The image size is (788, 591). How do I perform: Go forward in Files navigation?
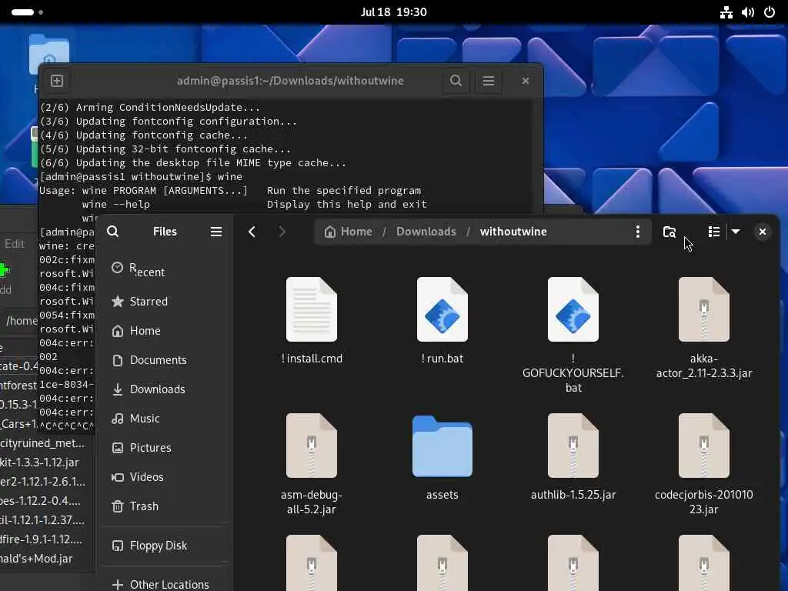[x=282, y=232]
